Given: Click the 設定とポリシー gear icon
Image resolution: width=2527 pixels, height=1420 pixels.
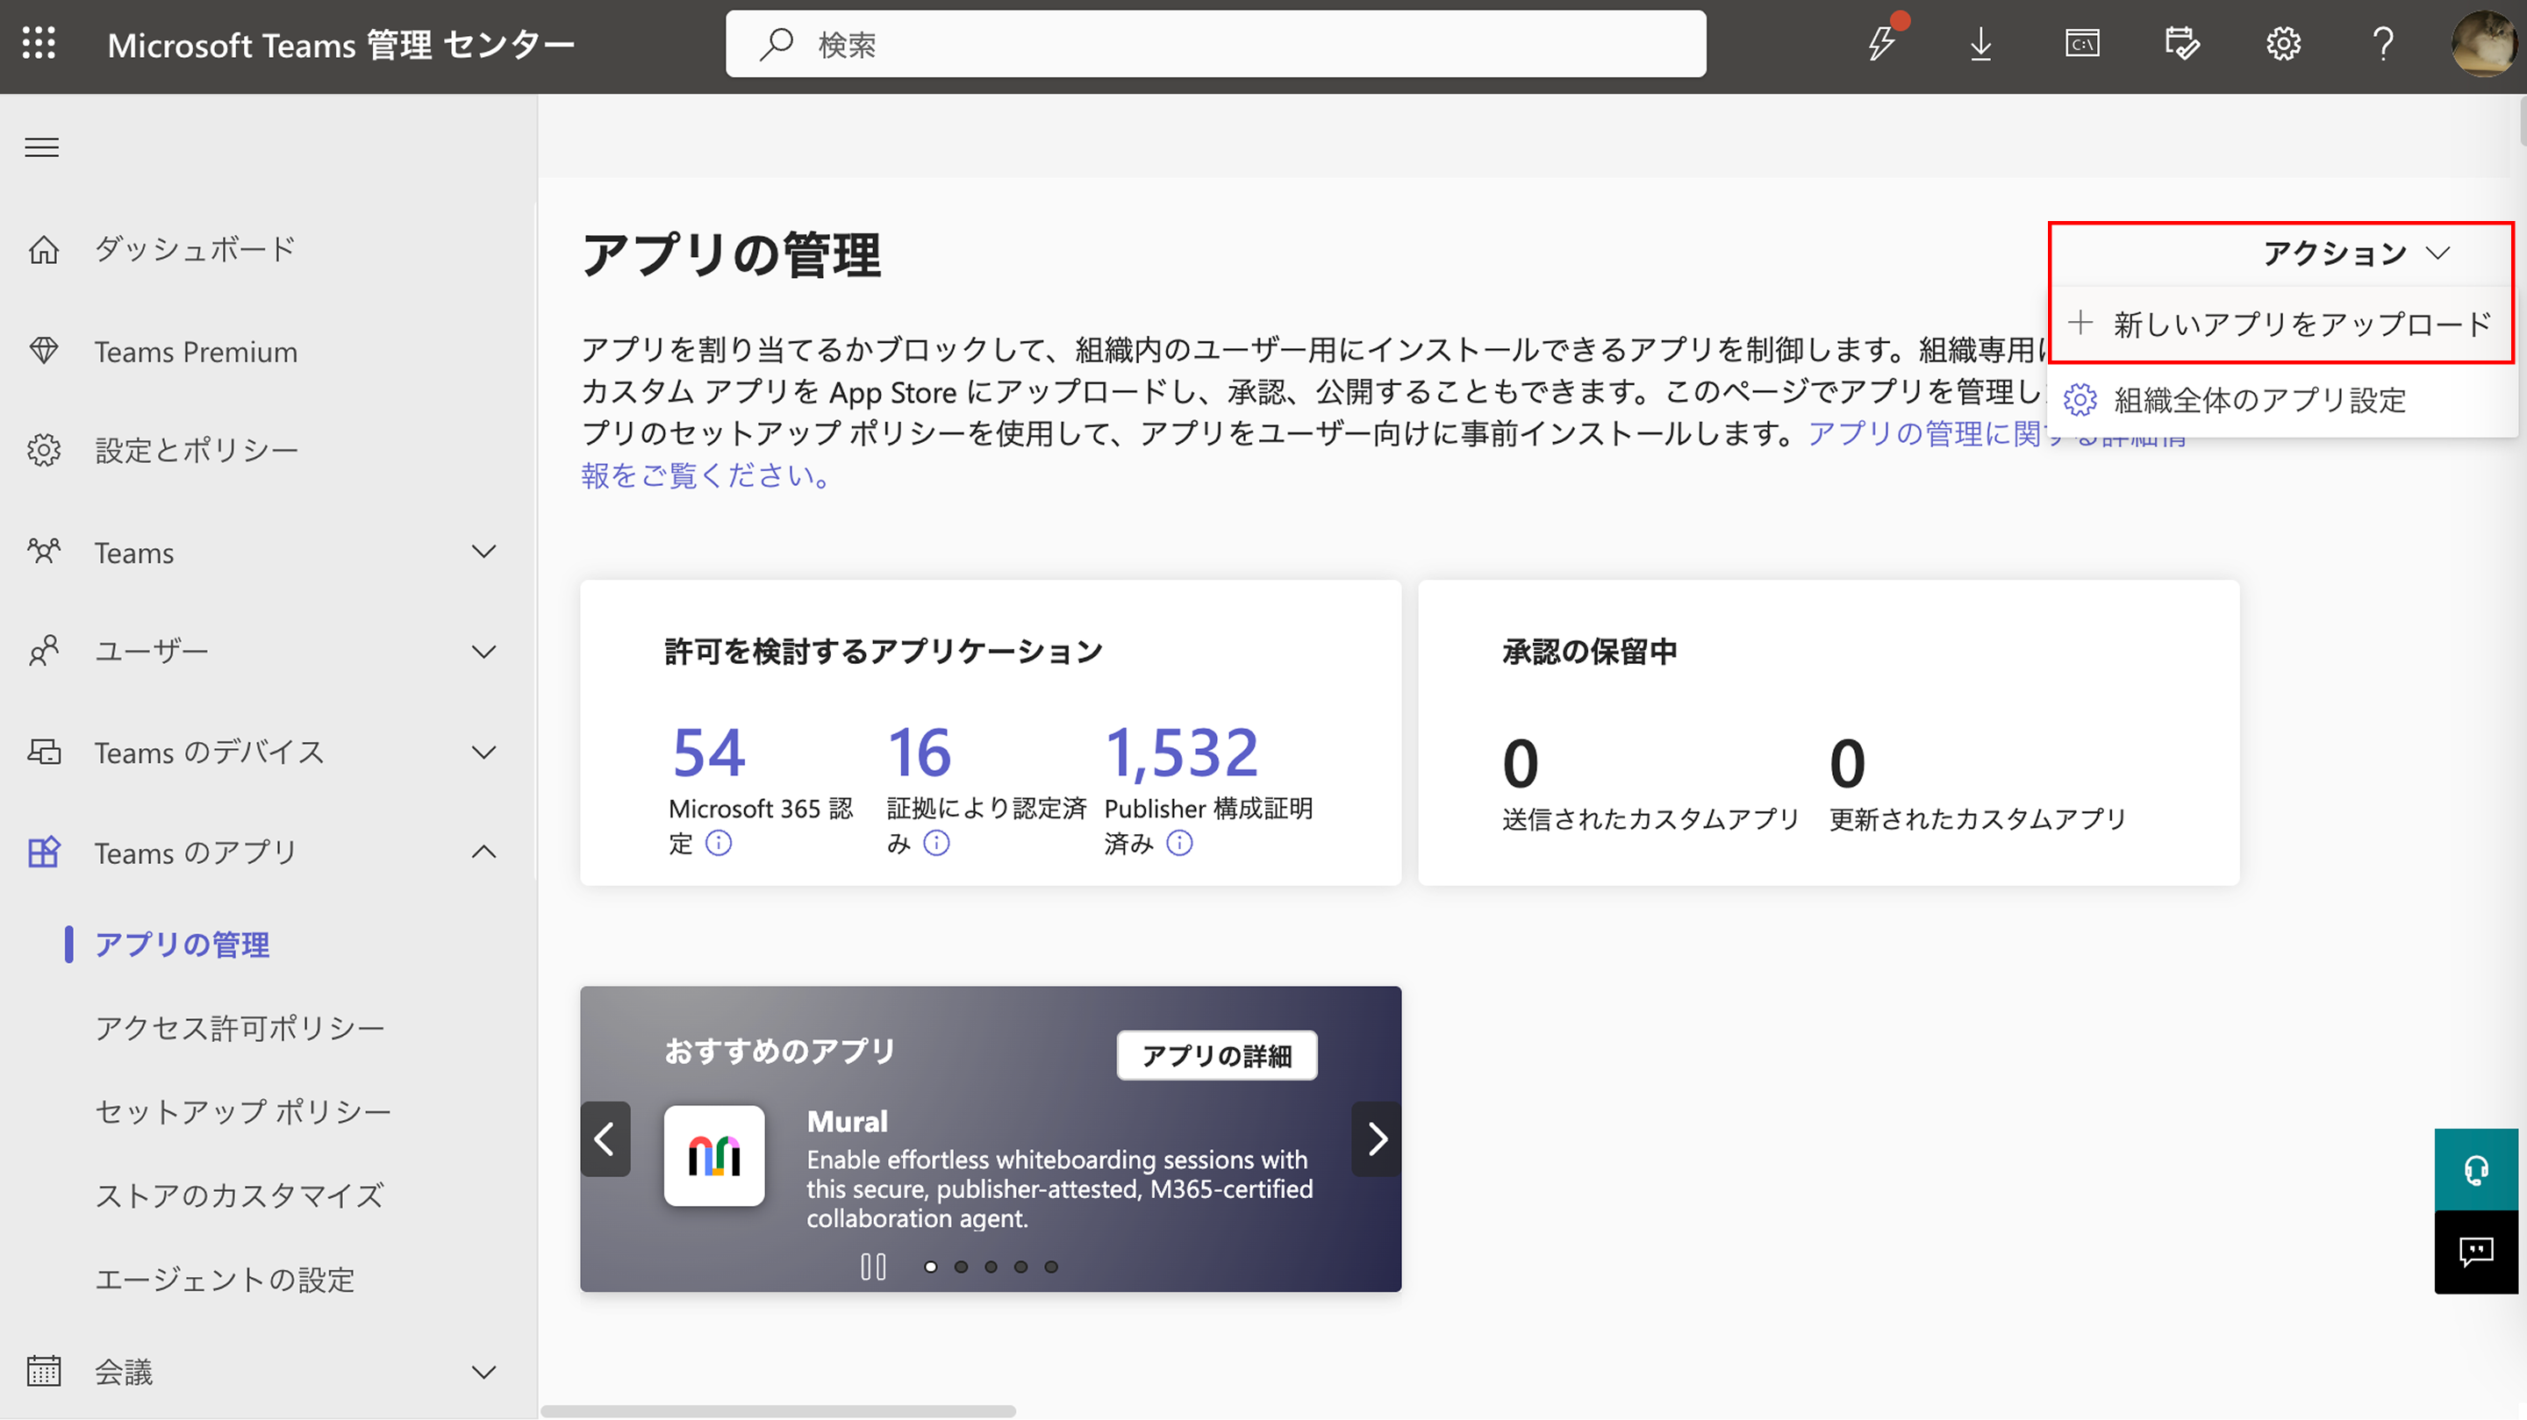Looking at the screenshot, I should coord(43,450).
